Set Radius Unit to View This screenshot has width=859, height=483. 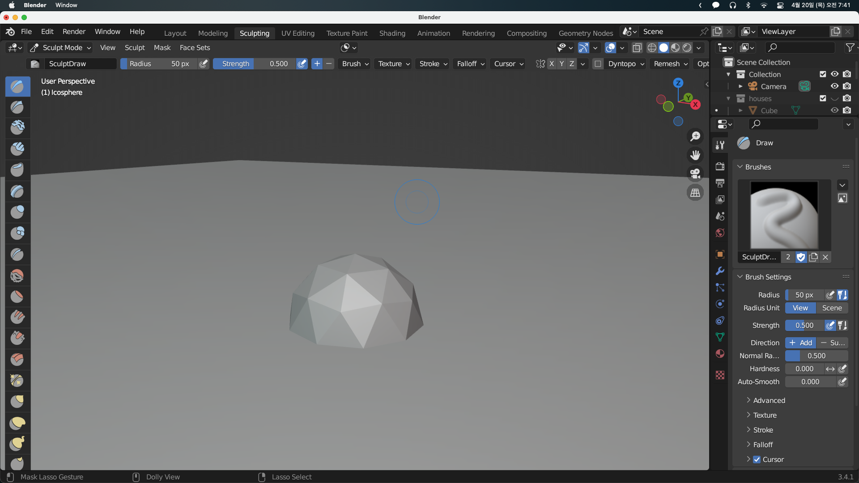pyautogui.click(x=800, y=308)
